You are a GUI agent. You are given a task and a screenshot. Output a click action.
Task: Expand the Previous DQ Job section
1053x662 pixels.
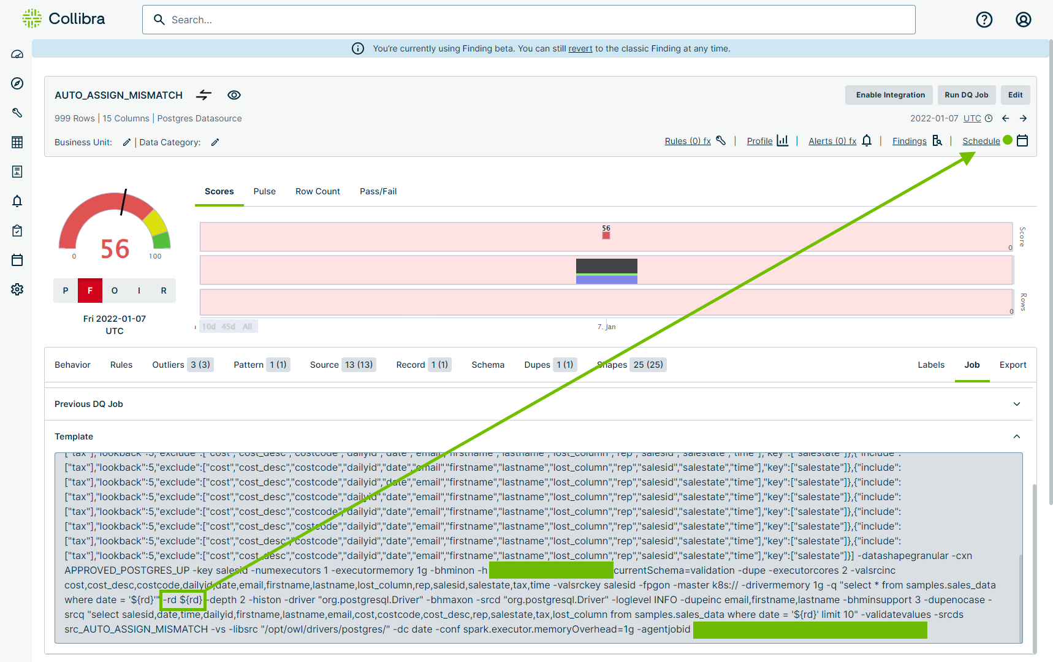1017,403
